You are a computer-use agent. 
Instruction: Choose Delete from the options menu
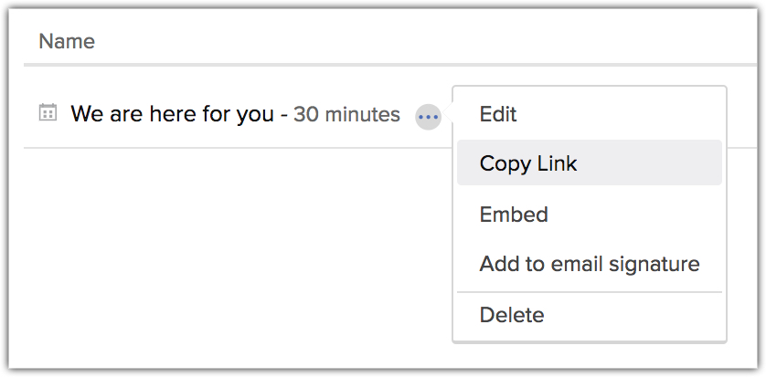pos(512,315)
